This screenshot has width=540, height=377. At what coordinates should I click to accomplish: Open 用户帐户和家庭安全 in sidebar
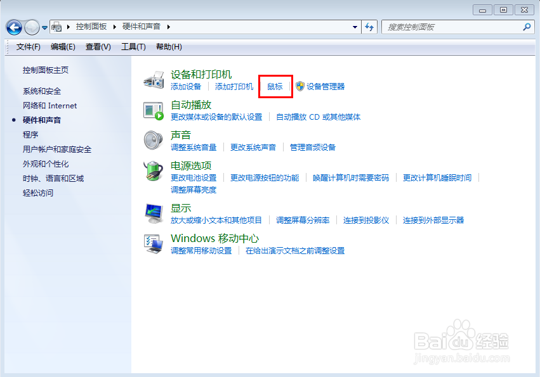[57, 150]
